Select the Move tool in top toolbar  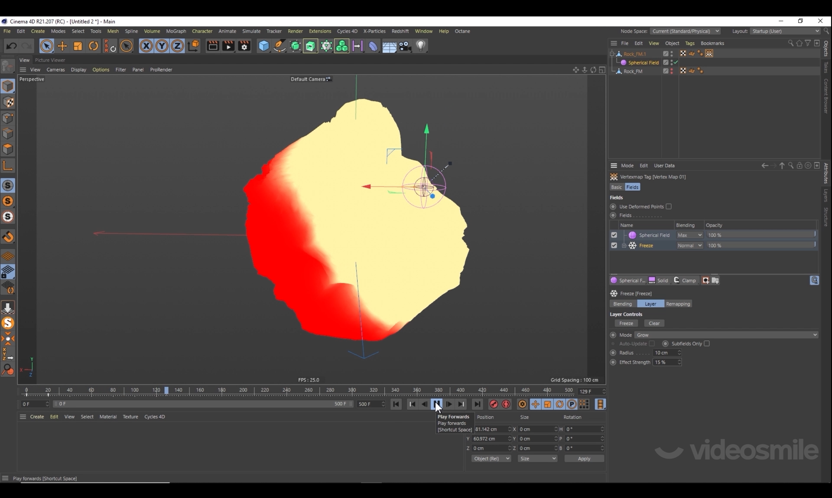click(62, 46)
